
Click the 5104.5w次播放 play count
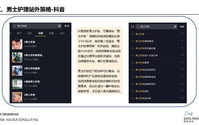(x=31, y=59)
